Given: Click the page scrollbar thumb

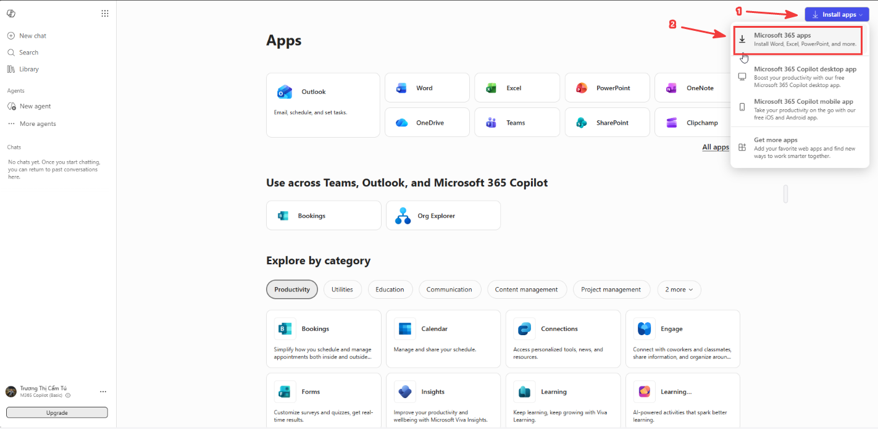Looking at the screenshot, I should [x=785, y=193].
